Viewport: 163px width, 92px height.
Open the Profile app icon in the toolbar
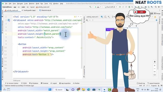[135, 7]
